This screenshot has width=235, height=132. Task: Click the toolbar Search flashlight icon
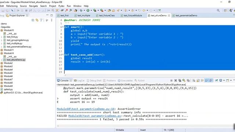pos(118,11)
